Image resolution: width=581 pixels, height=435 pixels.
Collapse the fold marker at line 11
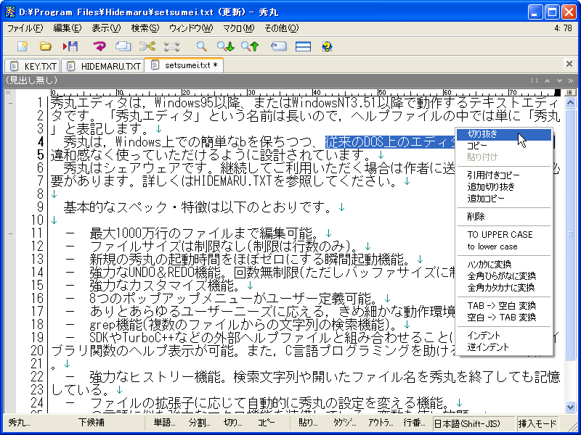tap(10, 233)
